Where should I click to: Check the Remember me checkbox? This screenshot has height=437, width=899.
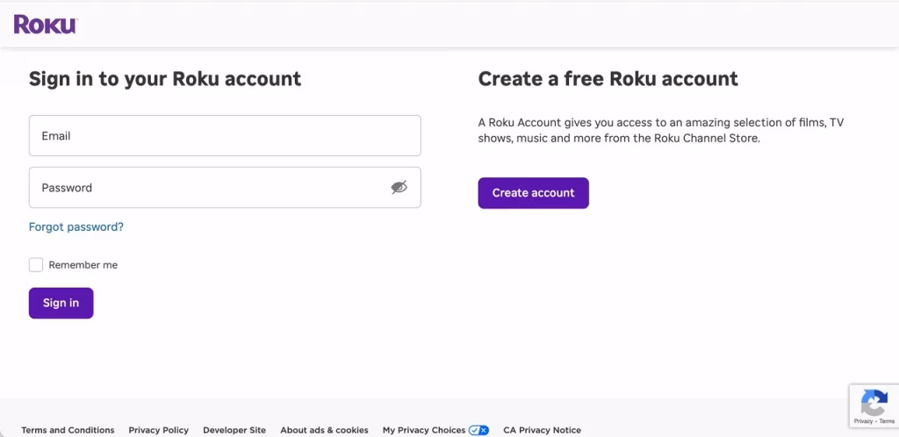tap(36, 265)
